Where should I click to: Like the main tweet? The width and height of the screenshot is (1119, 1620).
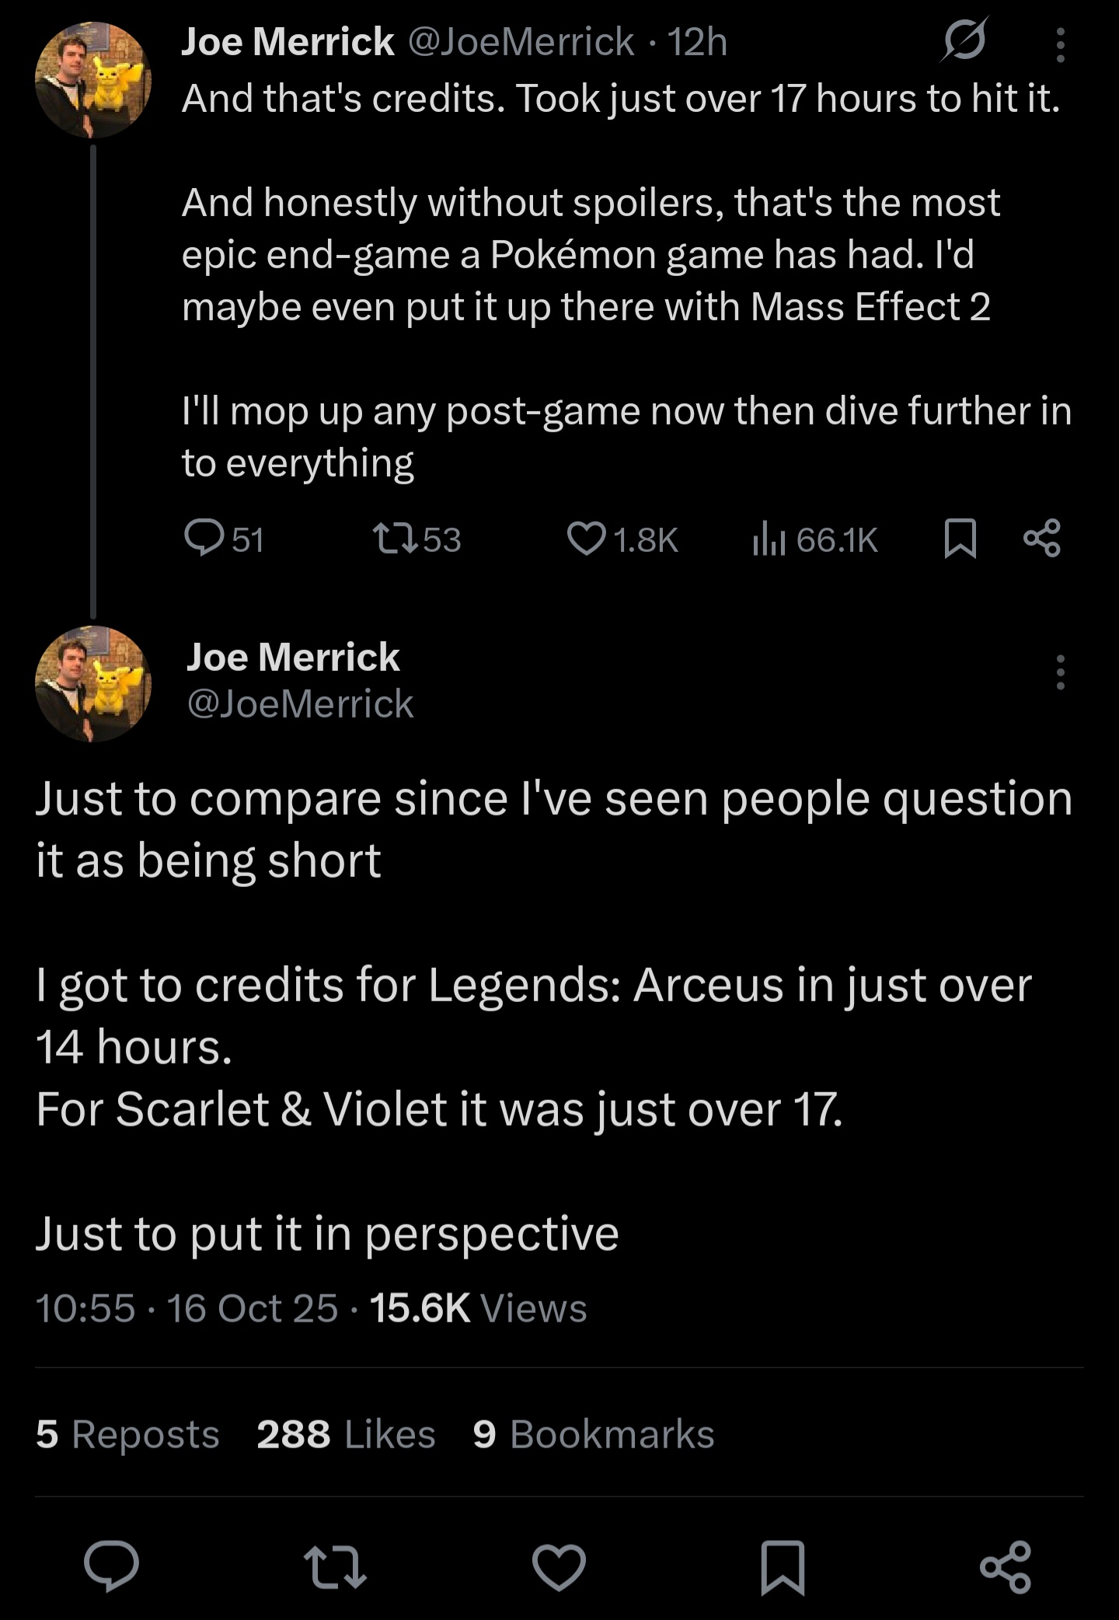pos(559,1567)
